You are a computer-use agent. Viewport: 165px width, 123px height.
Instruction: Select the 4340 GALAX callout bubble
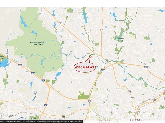85,67
